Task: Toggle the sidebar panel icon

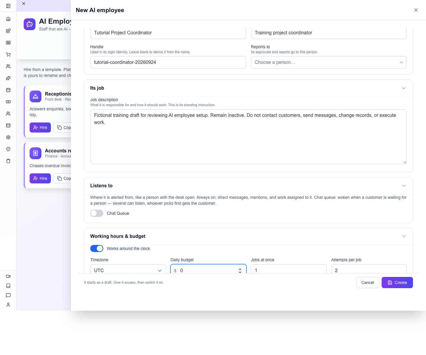Action: tap(8, 6)
